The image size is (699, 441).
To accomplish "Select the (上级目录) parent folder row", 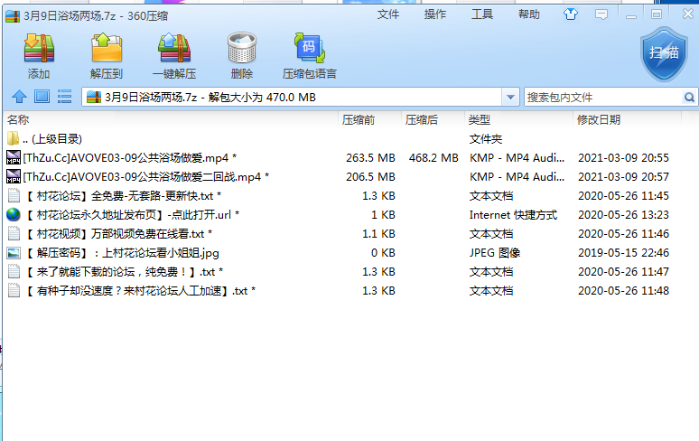I will pyautogui.click(x=56, y=139).
